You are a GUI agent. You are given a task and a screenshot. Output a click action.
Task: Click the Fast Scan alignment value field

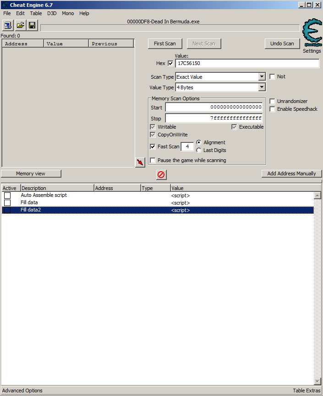[187, 146]
